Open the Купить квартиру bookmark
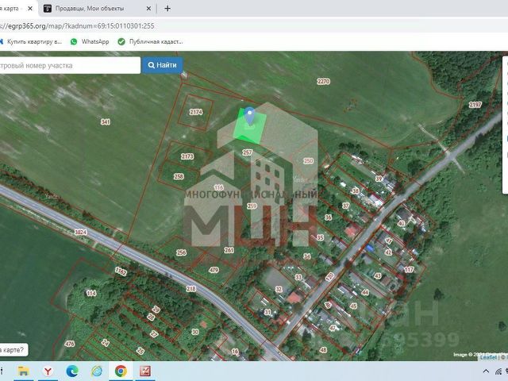Viewport: 508px width, 381px height. [x=34, y=41]
